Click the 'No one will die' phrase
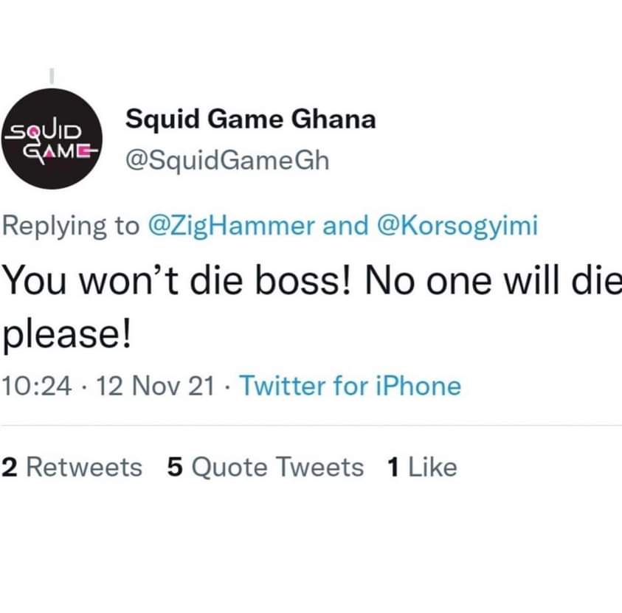The width and height of the screenshot is (622, 613). (x=493, y=280)
